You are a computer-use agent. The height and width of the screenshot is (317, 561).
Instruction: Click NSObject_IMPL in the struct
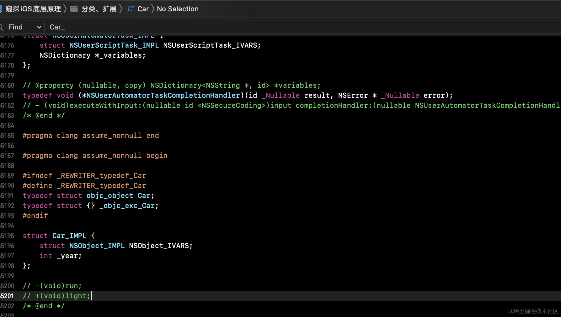tap(97, 246)
